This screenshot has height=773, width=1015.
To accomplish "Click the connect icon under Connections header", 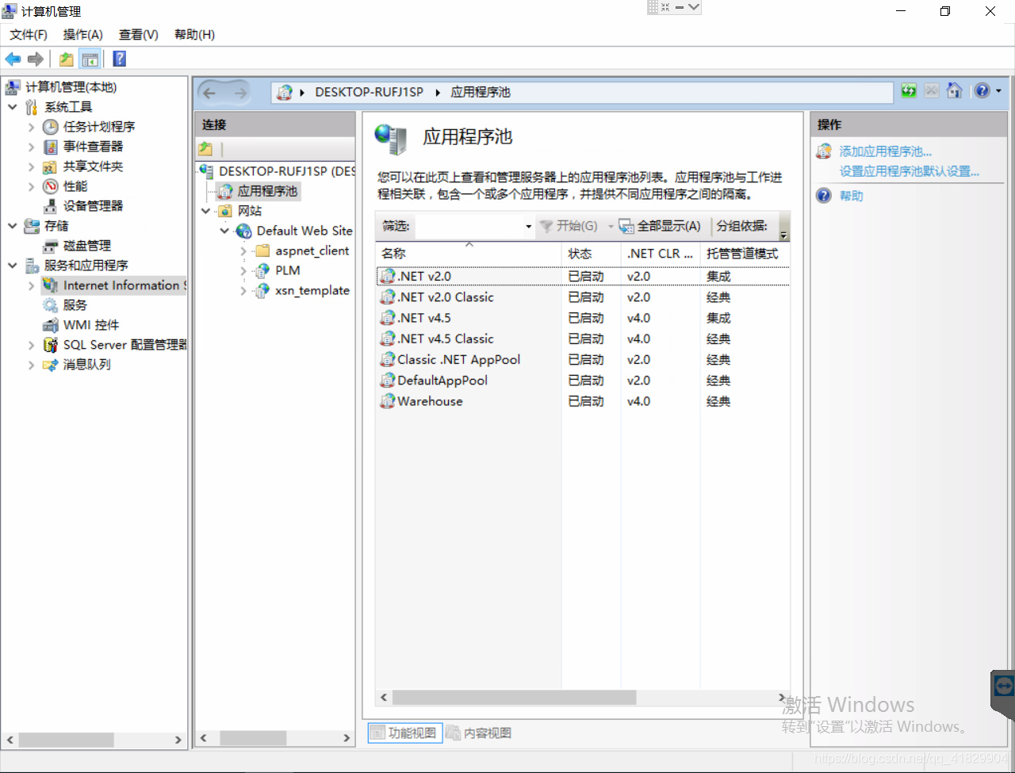I will click(x=205, y=148).
